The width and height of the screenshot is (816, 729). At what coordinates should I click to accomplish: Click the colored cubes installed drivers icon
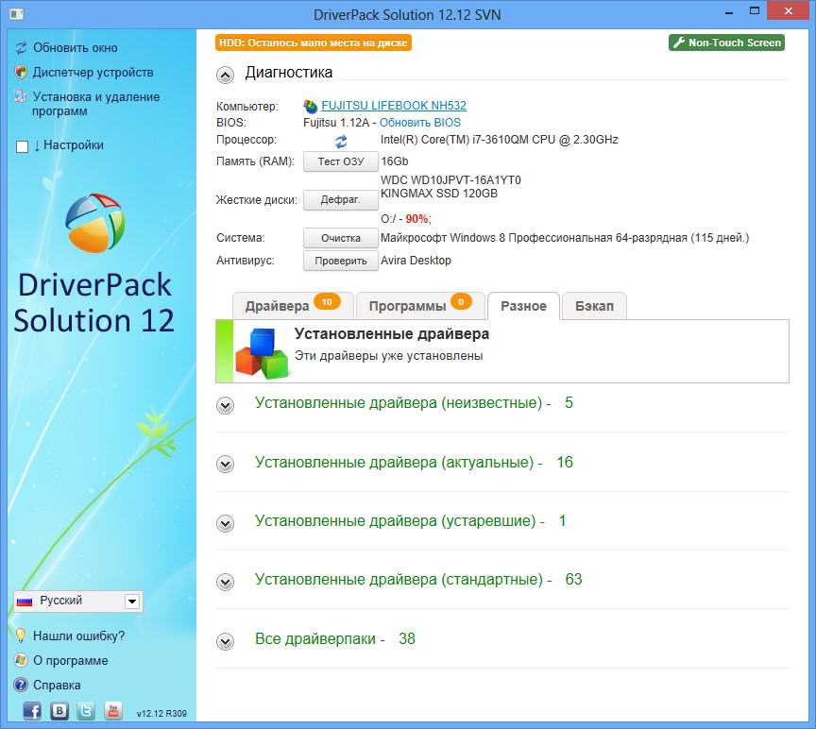point(262,352)
